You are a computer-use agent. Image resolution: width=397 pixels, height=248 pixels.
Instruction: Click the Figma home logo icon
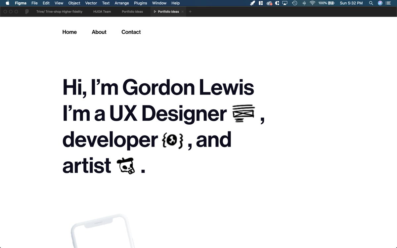point(27,12)
